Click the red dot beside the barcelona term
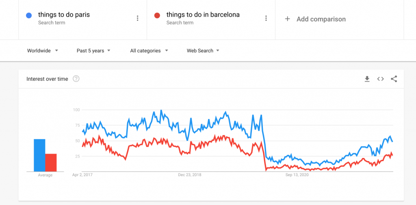Image resolution: width=416 pixels, height=205 pixels. click(x=157, y=15)
